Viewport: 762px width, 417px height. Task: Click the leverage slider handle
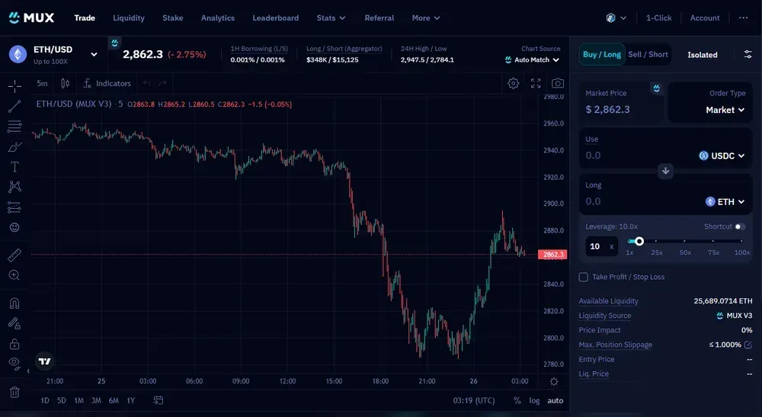click(x=639, y=241)
